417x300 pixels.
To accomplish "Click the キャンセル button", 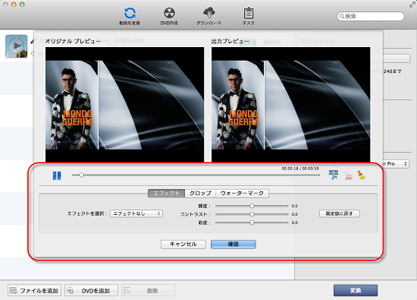I will pyautogui.click(x=183, y=244).
